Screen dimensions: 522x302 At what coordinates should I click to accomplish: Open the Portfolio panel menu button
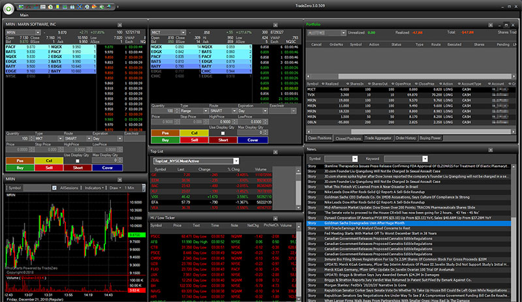pyautogui.click(x=491, y=25)
